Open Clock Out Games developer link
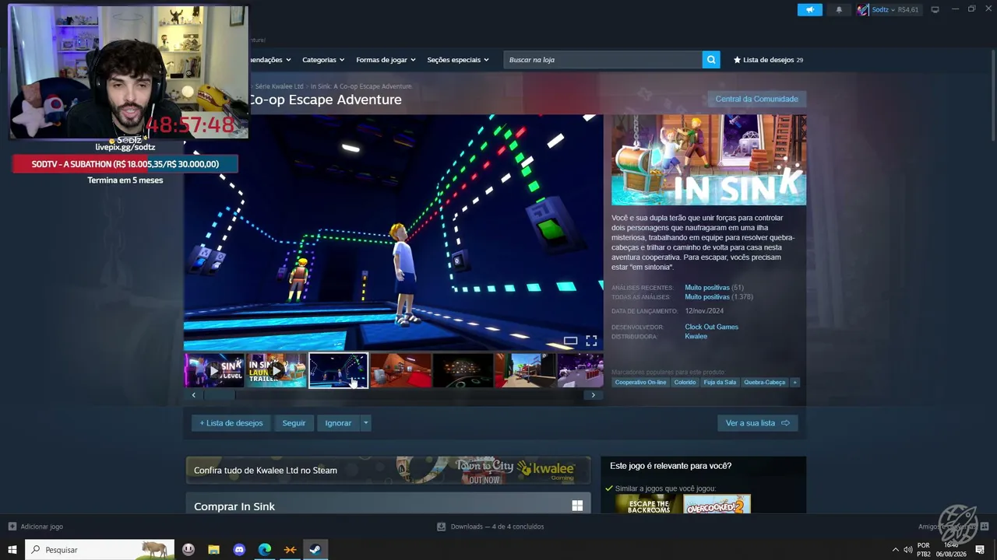The width and height of the screenshot is (997, 560). pos(711,327)
